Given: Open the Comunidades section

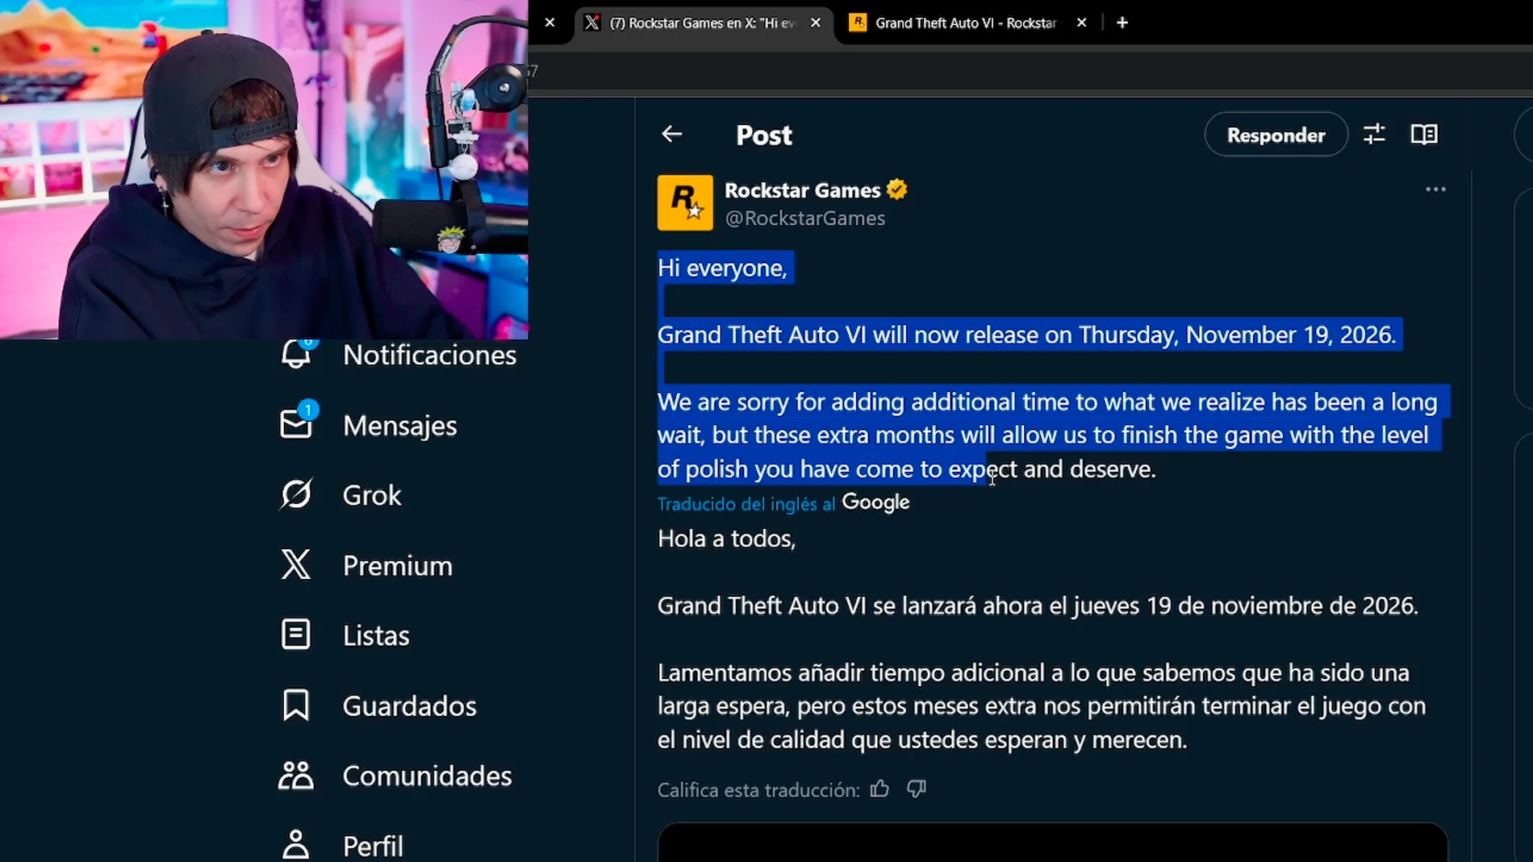Looking at the screenshot, I should tap(427, 775).
